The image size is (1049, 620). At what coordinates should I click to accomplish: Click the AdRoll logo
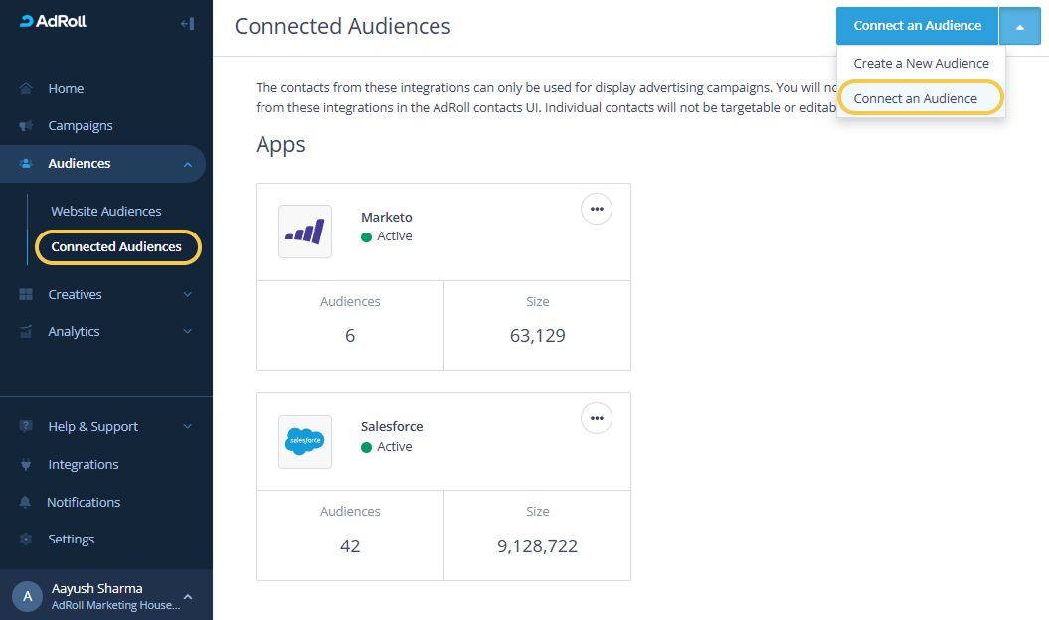pos(54,22)
